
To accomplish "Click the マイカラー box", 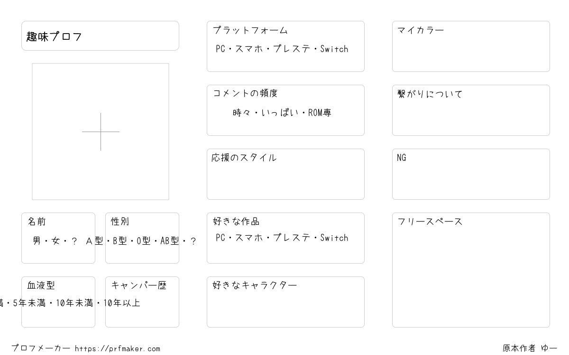I will (471, 46).
